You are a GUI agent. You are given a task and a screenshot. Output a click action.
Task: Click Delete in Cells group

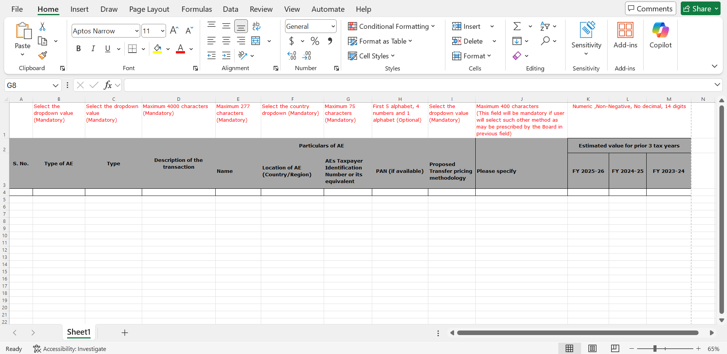(468, 41)
